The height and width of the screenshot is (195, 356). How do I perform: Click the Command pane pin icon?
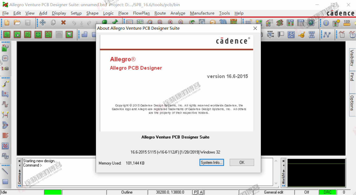[19, 171]
